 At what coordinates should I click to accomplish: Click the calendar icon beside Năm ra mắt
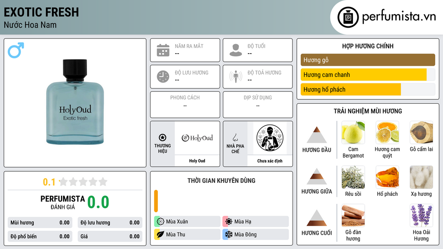click(x=163, y=50)
